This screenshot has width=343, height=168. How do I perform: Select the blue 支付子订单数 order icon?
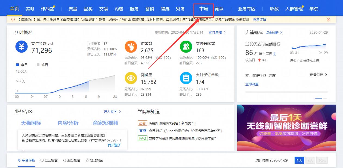point(186,77)
